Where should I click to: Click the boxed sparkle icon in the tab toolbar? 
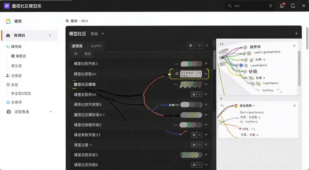click(x=199, y=46)
